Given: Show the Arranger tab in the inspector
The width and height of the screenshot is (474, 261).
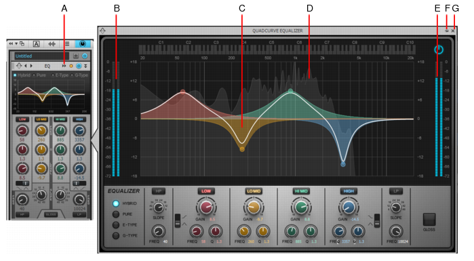Looking at the screenshot, I should pos(36,44).
